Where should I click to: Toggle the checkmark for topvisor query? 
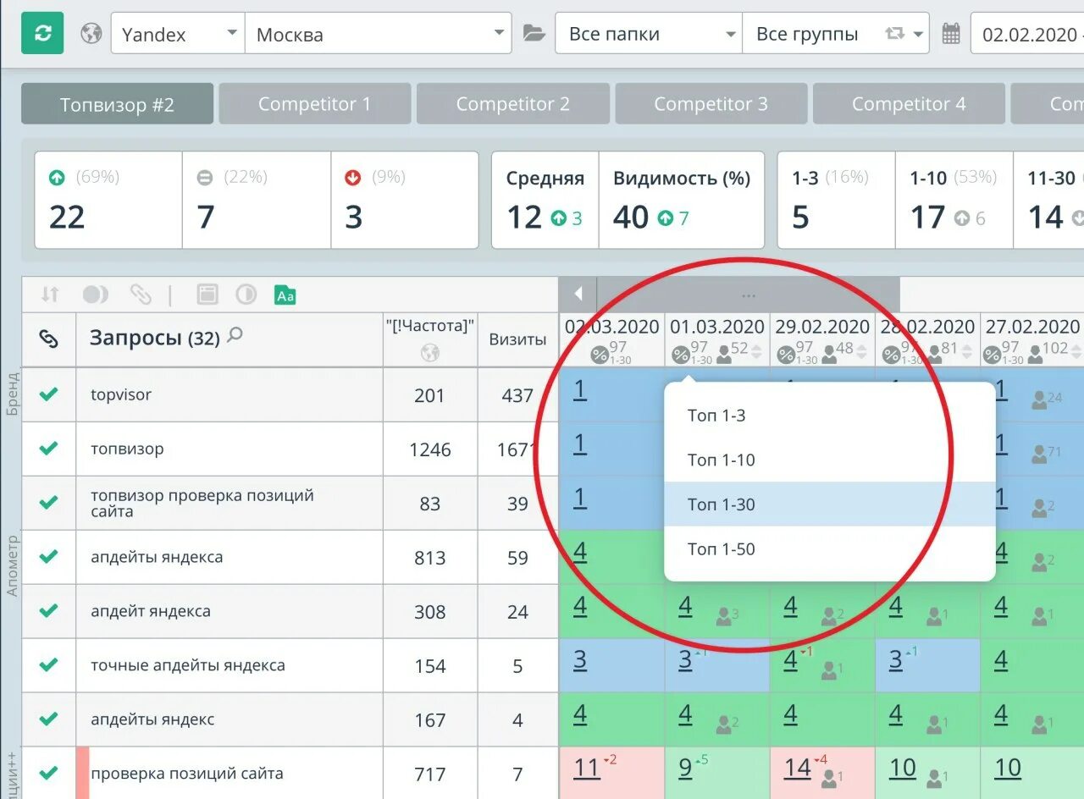coord(49,394)
